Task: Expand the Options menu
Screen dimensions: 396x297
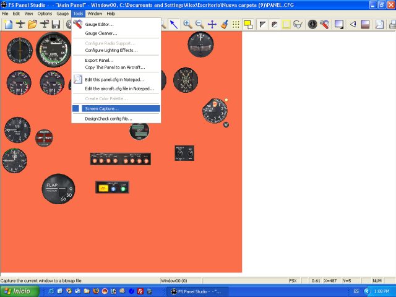Action: pyautogui.click(x=45, y=13)
